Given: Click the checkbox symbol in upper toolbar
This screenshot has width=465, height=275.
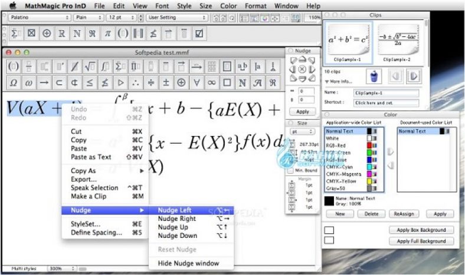Looking at the screenshot, I should tap(199, 34).
